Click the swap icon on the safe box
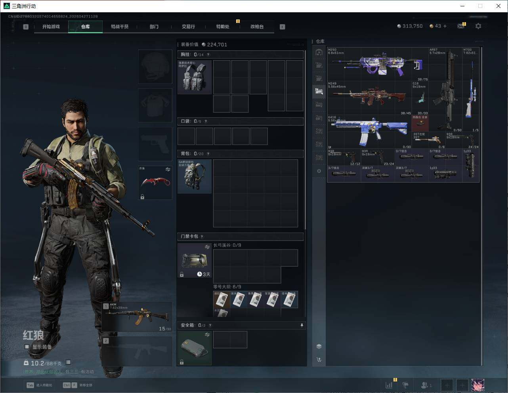The width and height of the screenshot is (508, 393). 207,335
